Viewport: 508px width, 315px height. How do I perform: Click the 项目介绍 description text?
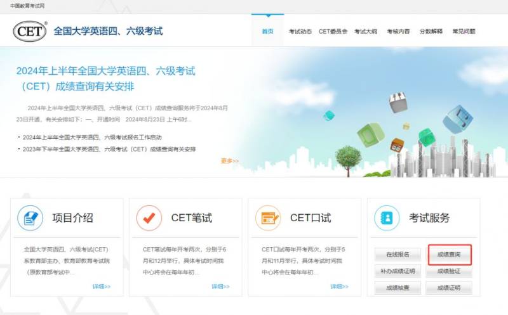coord(67,260)
